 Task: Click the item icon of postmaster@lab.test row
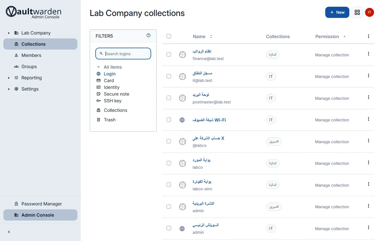[183, 98]
